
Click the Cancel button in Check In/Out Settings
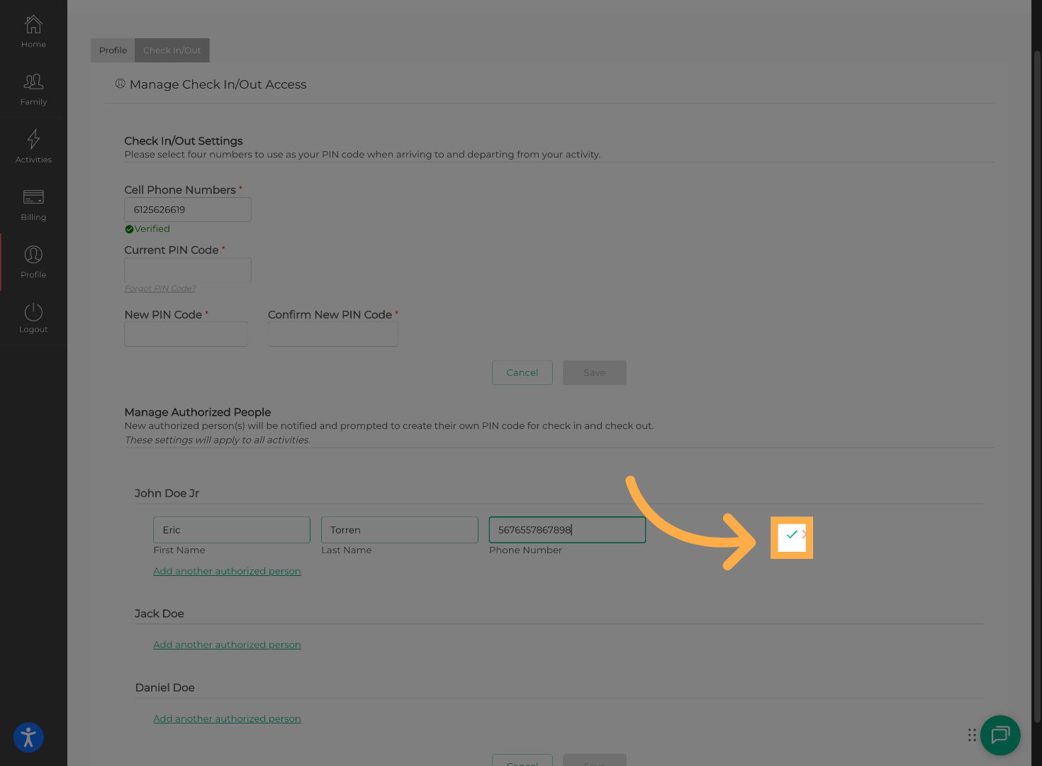522,372
